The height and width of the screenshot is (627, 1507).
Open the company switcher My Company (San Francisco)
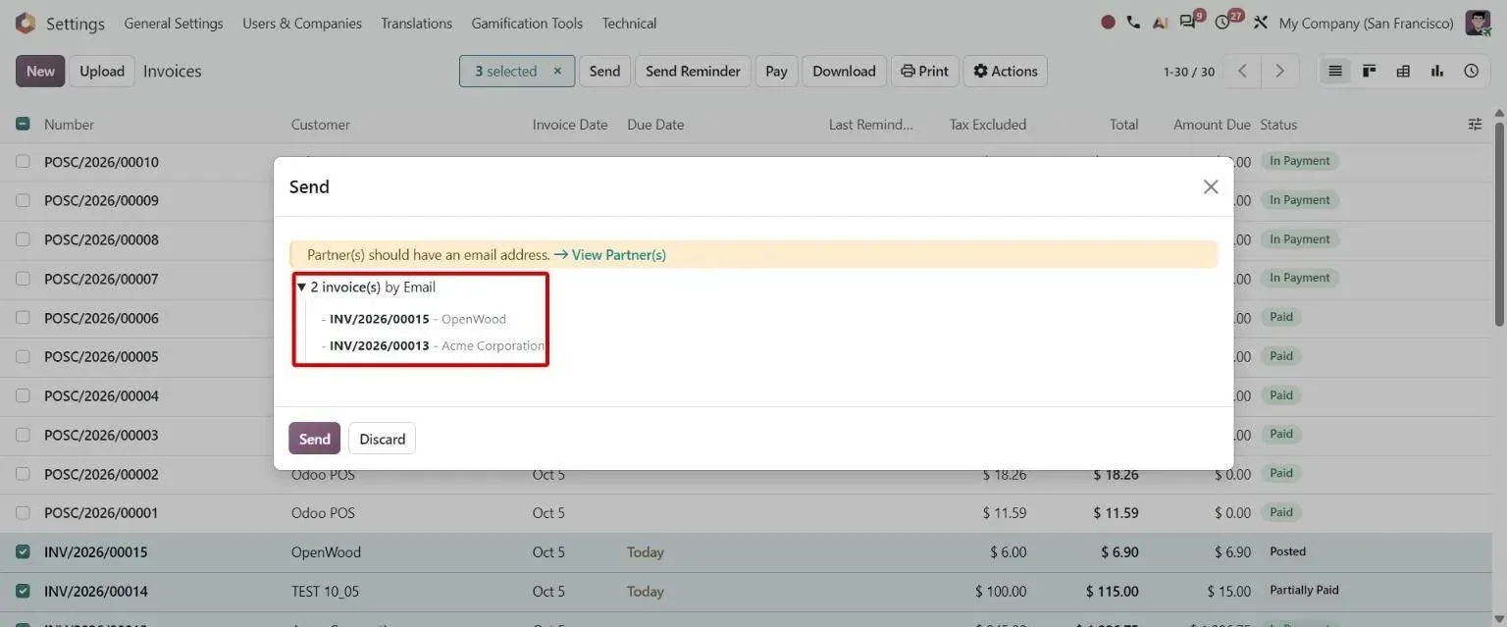[1366, 23]
